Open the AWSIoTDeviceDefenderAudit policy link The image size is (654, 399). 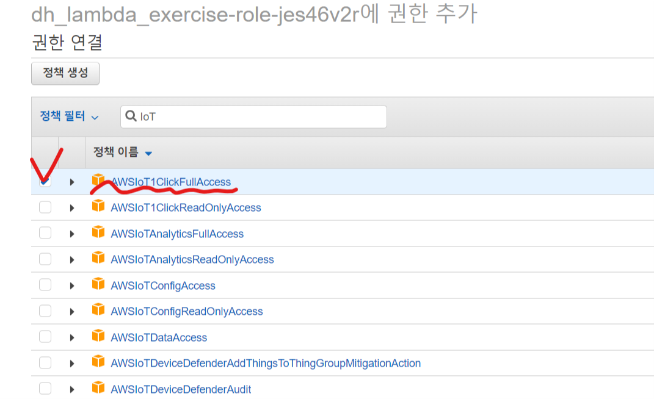pos(181,389)
